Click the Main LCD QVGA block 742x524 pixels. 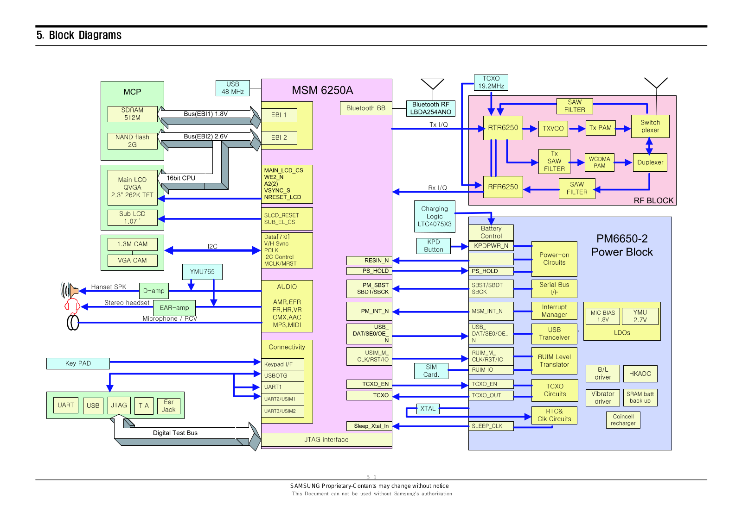click(x=133, y=187)
